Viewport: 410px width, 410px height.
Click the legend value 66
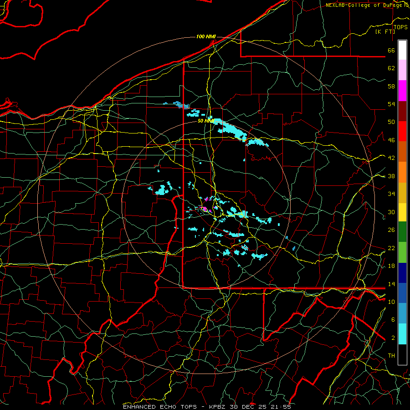pos(391,50)
